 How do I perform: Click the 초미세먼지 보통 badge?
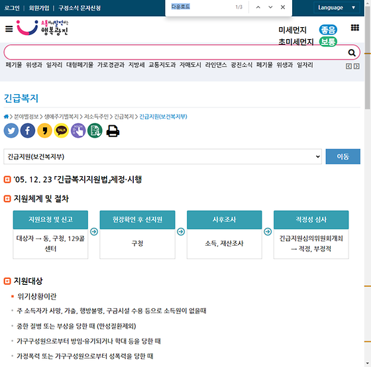328,42
